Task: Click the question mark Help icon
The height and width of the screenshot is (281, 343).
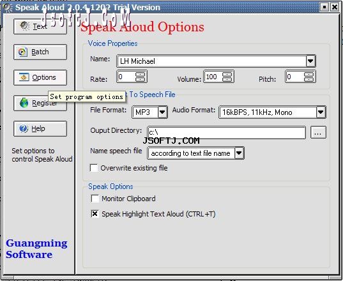Action: pyautogui.click(x=24, y=128)
